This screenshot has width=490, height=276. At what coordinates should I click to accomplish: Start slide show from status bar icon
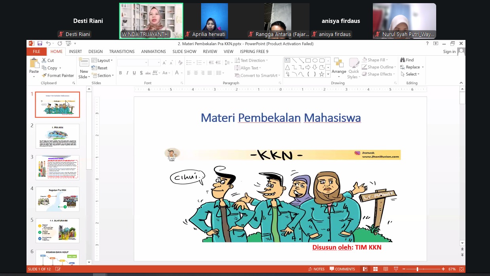(x=395, y=269)
